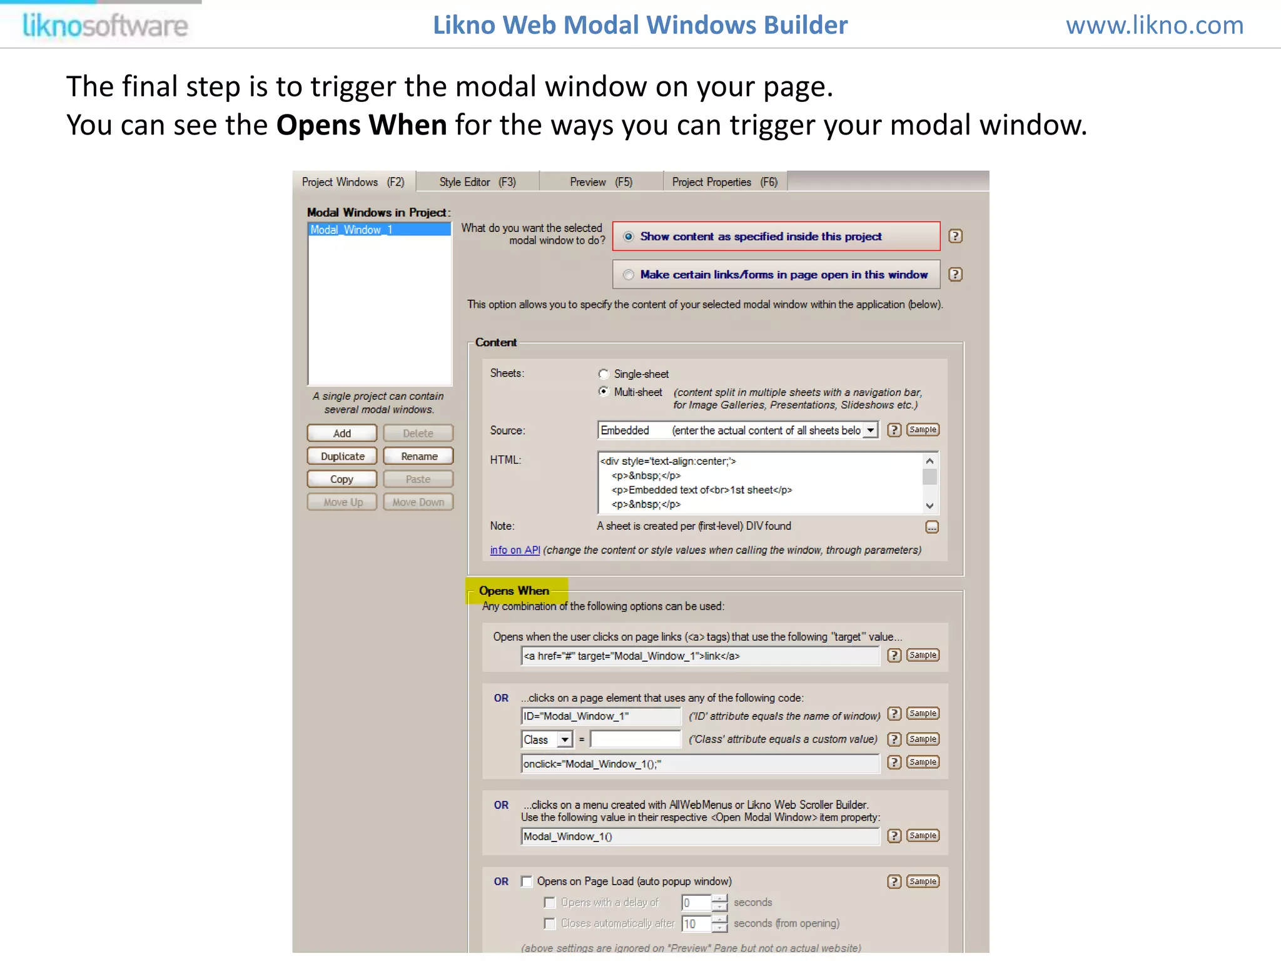Screen dimensions: 1281x961
Task: Switch to Style Editor (F3) tab
Action: click(477, 182)
